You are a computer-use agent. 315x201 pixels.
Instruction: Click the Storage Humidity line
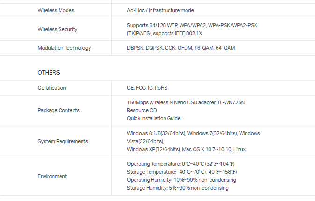tap(178, 188)
